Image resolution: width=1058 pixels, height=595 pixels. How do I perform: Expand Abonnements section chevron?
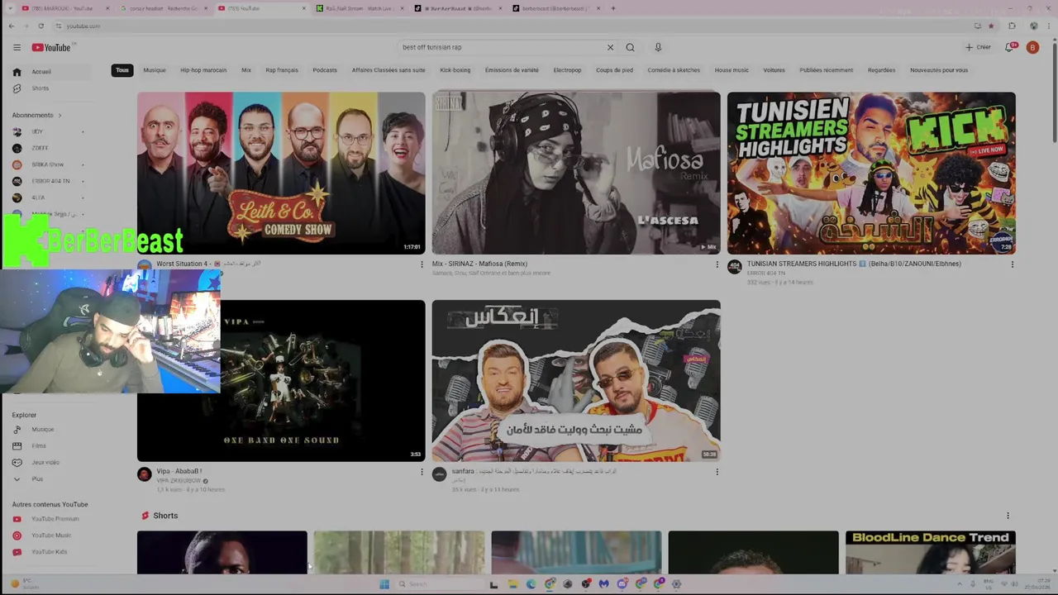click(x=60, y=115)
